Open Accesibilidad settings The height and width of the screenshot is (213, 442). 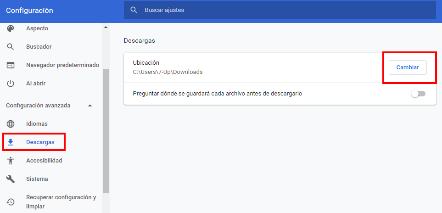[x=44, y=161]
